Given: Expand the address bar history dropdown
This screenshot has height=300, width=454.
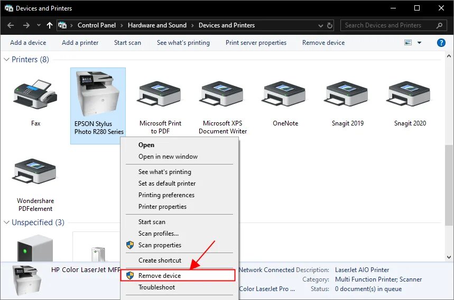Looking at the screenshot, I should click(x=320, y=25).
